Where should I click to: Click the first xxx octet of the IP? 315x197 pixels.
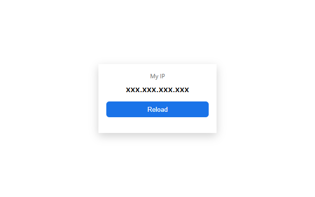click(133, 90)
